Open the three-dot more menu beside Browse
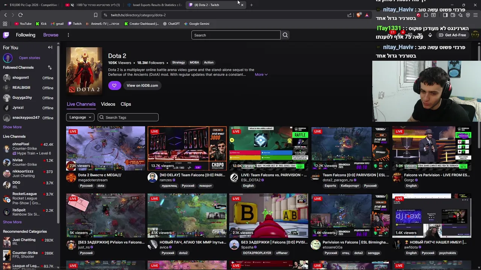The height and width of the screenshot is (270, 481). (68, 35)
